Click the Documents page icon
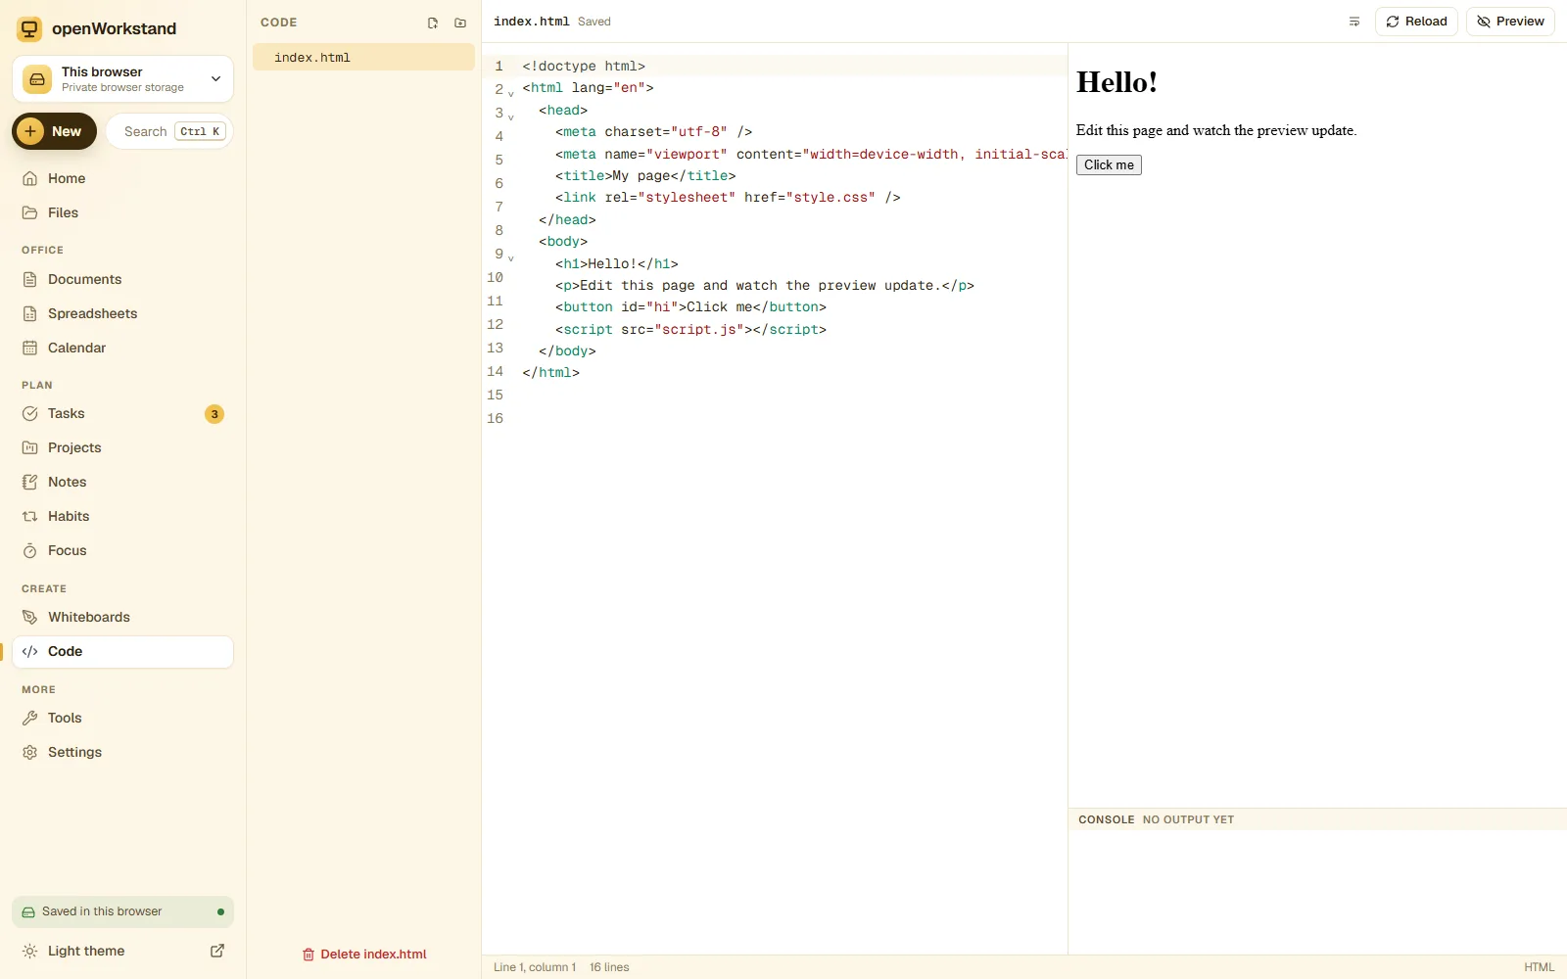This screenshot has width=1567, height=979. [29, 279]
